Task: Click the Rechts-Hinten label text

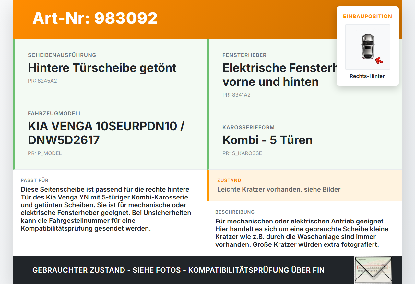Action: (x=367, y=76)
